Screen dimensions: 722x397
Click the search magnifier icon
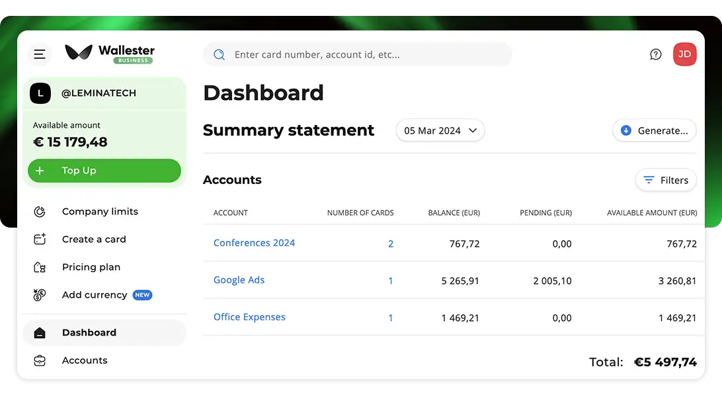click(220, 55)
